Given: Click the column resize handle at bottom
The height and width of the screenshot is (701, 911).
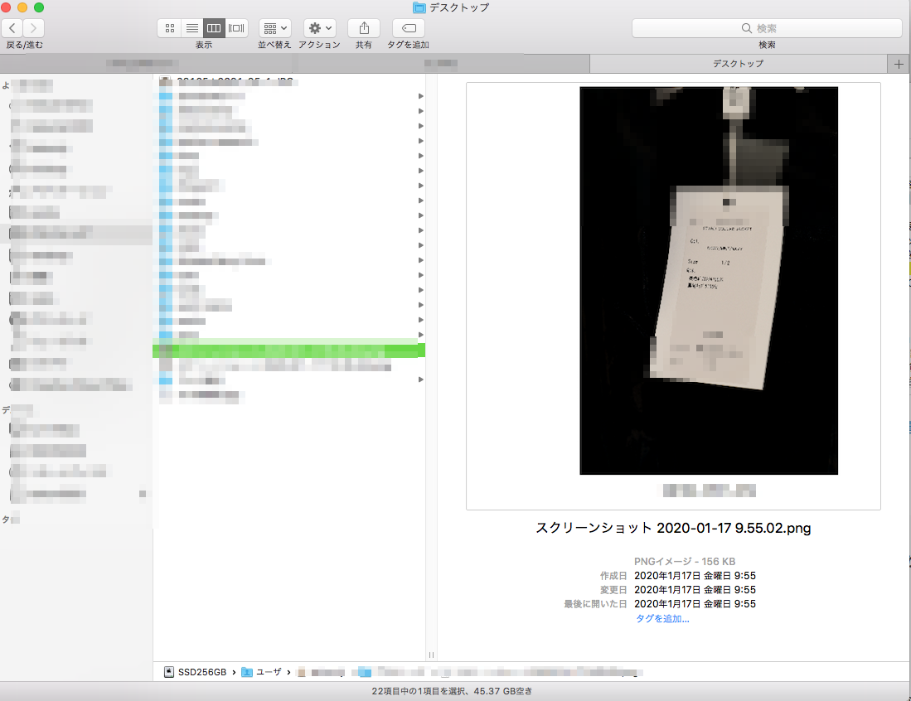Looking at the screenshot, I should coord(431,655).
